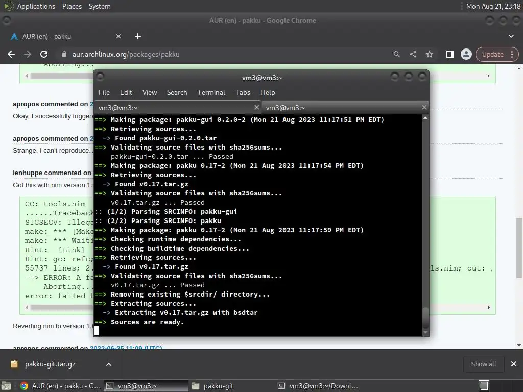Click Show all downloads
The width and height of the screenshot is (523, 392).
[483, 364]
